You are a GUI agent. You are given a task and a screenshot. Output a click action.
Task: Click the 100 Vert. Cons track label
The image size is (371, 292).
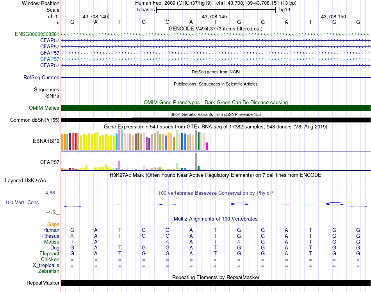22,203
